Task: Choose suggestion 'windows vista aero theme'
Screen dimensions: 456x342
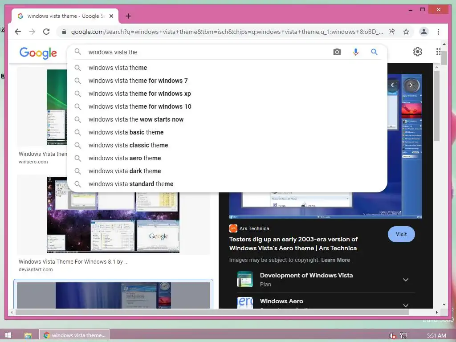Action: (x=227, y=158)
